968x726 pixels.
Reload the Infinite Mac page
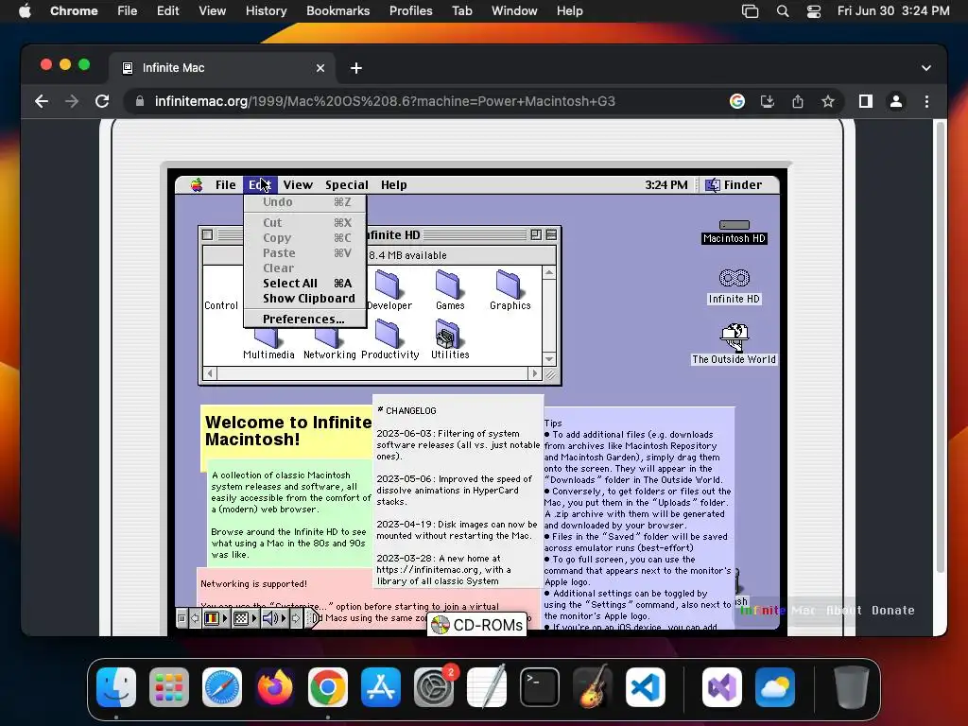(x=102, y=101)
